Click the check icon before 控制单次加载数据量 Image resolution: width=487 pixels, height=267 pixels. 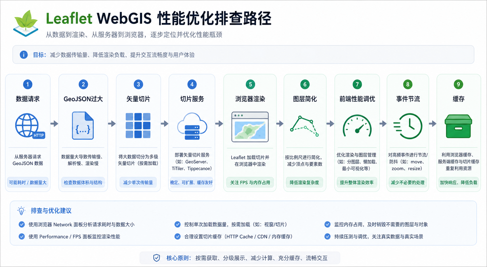pos(177,224)
